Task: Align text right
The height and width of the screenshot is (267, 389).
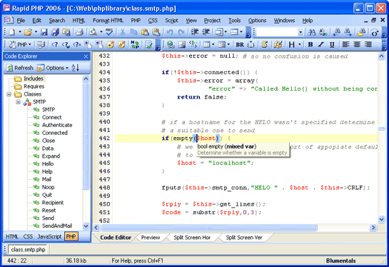Action: 368,45
